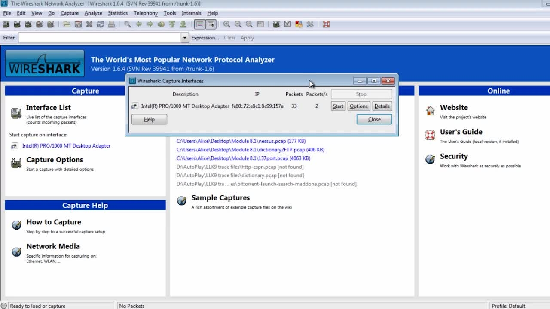Click the Profile: Default status bar entry
This screenshot has height=309, width=550.
pos(508,306)
